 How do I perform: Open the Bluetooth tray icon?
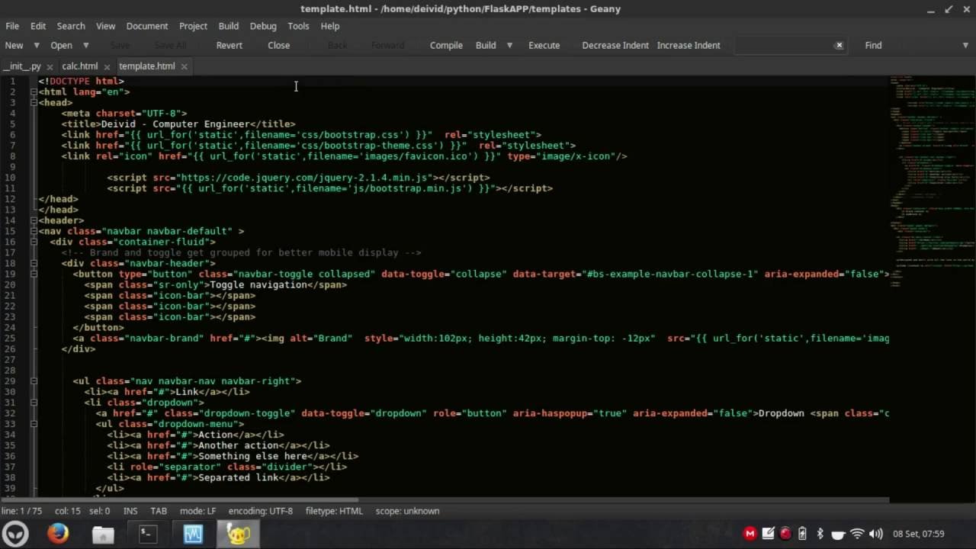point(820,534)
